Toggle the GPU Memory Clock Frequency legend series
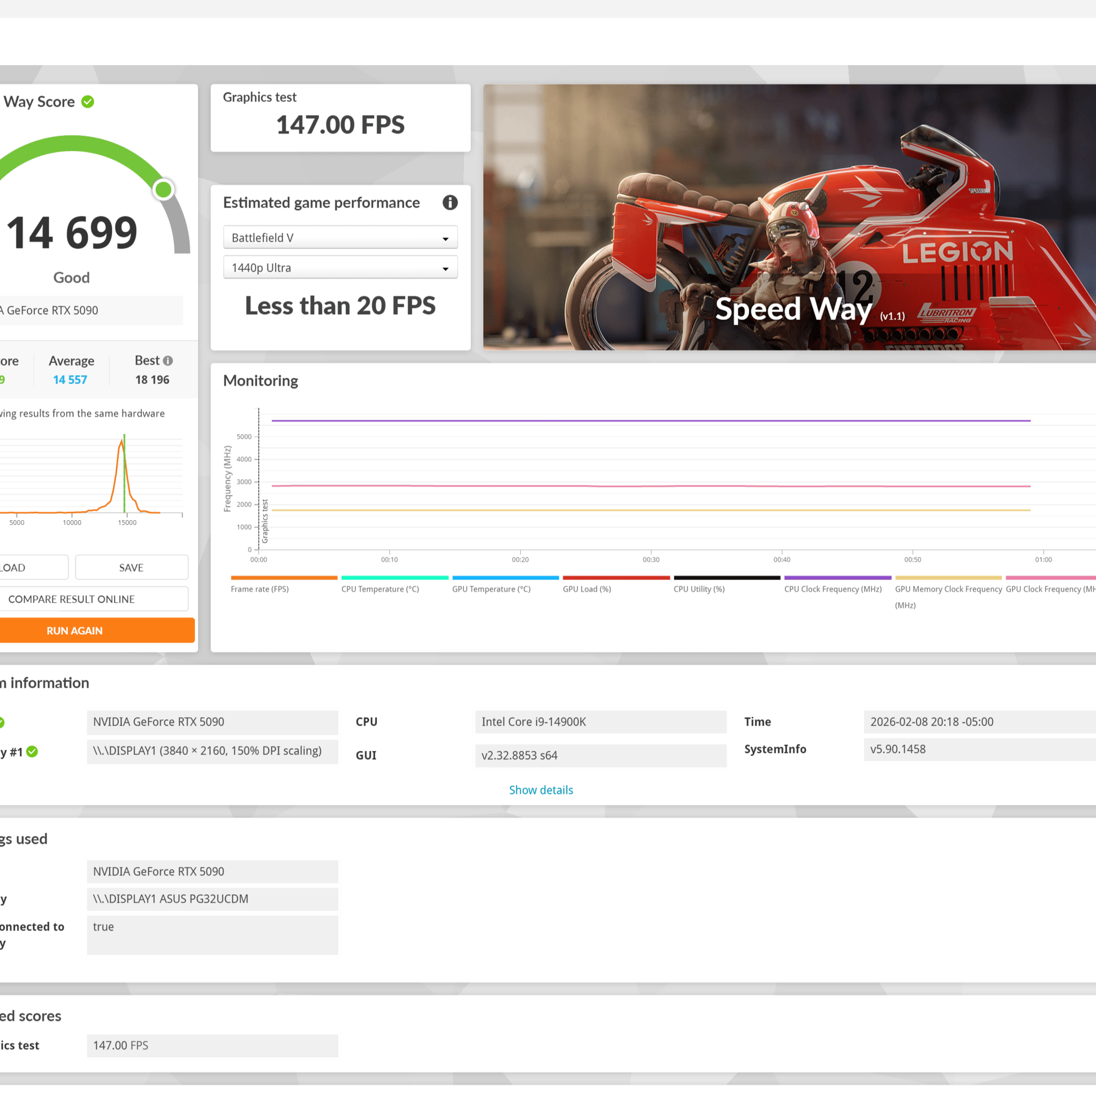The image size is (1096, 1096). (948, 593)
